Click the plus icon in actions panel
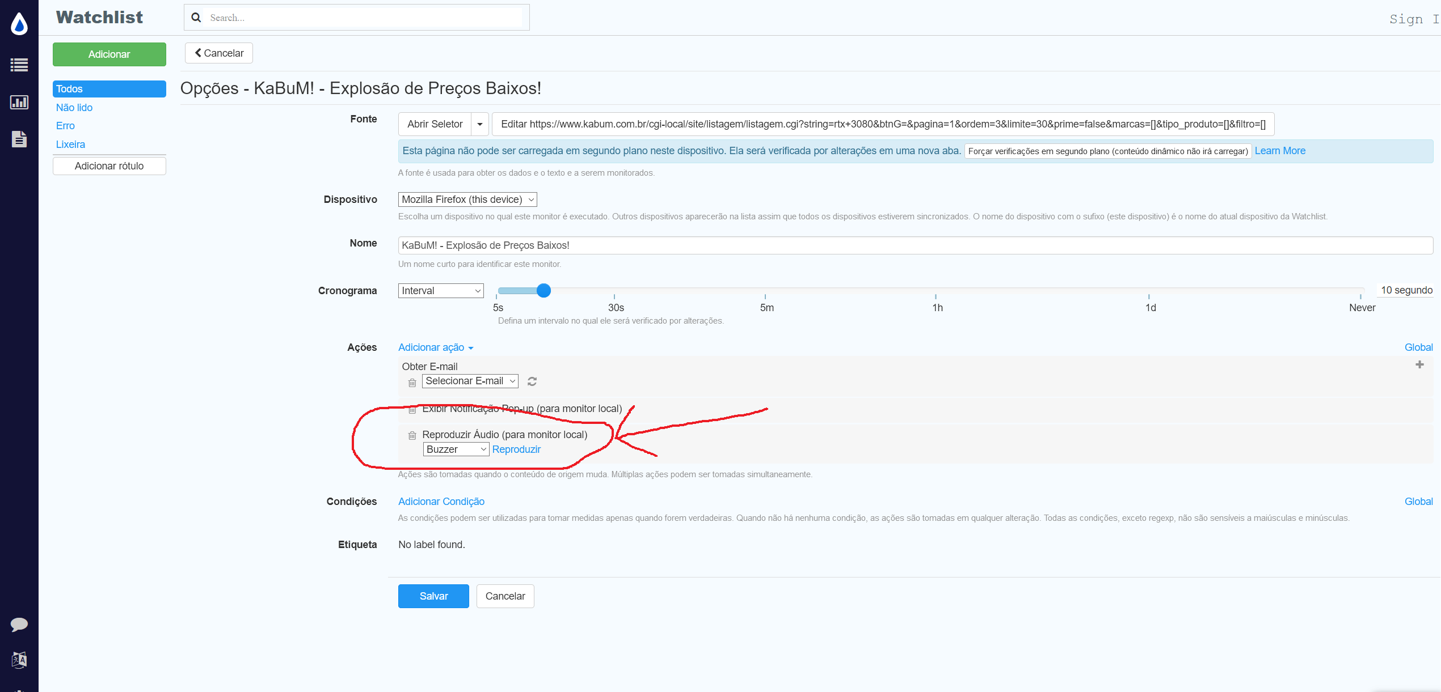The image size is (1441, 692). tap(1419, 364)
